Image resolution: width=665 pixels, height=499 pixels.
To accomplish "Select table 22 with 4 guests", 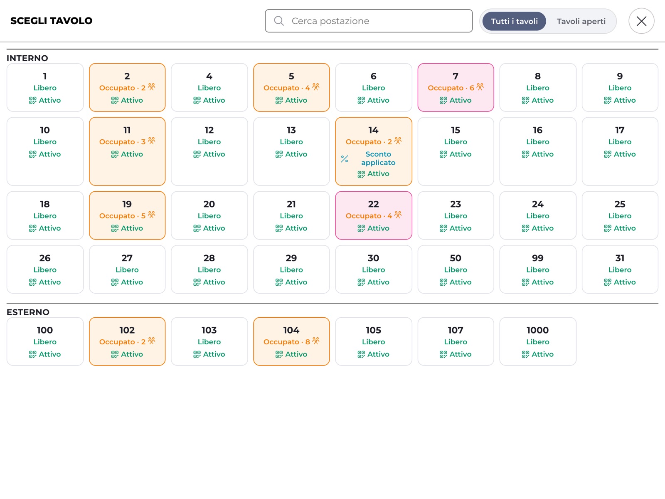I will pyautogui.click(x=374, y=215).
